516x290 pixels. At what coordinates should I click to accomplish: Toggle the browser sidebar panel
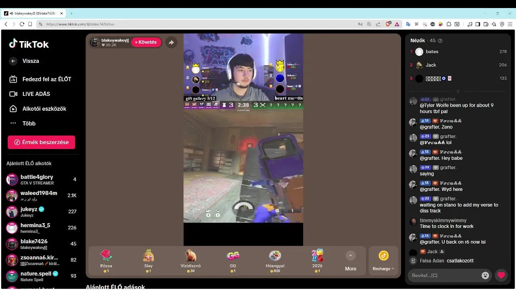478,24
